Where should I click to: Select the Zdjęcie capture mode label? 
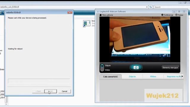(108, 65)
